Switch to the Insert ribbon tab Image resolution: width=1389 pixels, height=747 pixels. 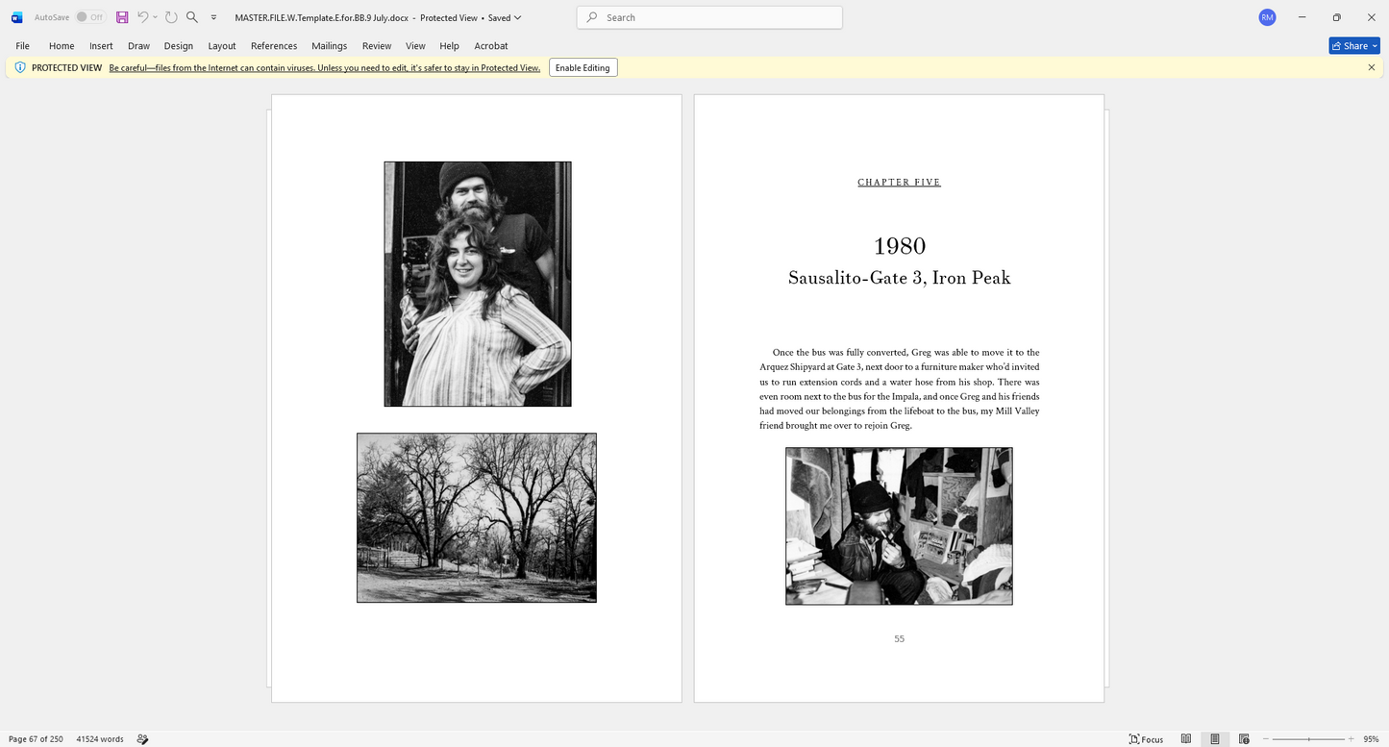click(101, 45)
